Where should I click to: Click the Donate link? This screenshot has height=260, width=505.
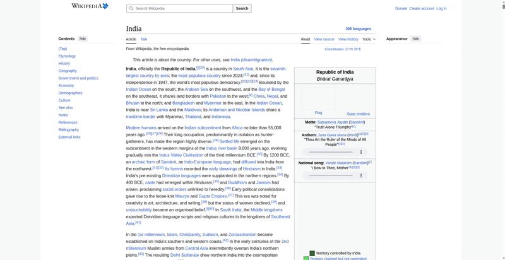401,8
